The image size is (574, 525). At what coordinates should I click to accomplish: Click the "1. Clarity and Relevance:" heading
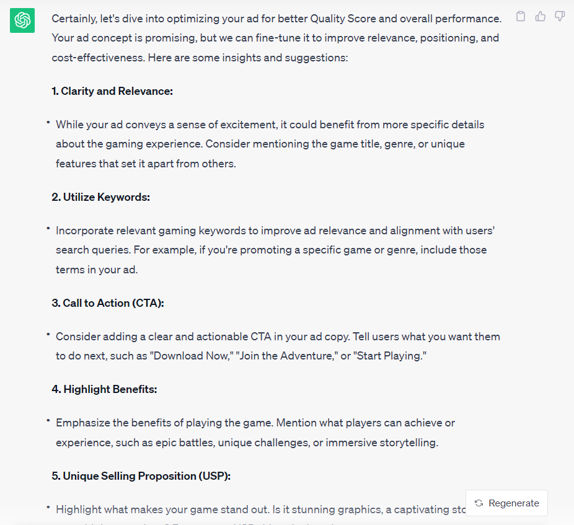[x=112, y=91]
